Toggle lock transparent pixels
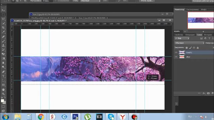214x120 pixels. [187, 48]
